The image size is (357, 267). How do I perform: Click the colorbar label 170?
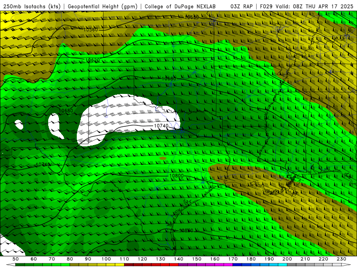pos(232,259)
